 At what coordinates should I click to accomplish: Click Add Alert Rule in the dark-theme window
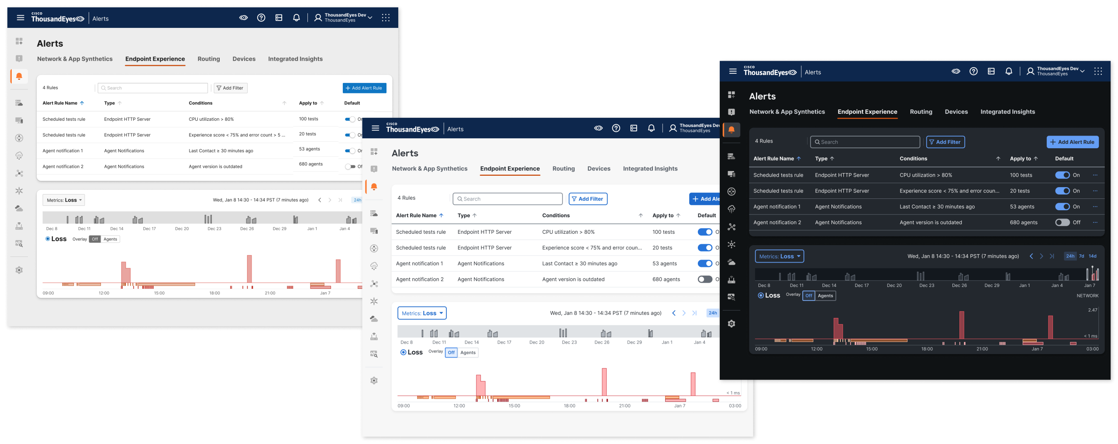[x=1072, y=142]
